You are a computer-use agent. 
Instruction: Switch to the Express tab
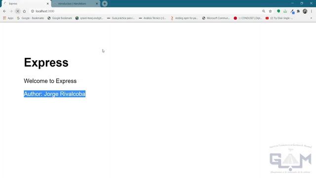[x=26, y=3]
